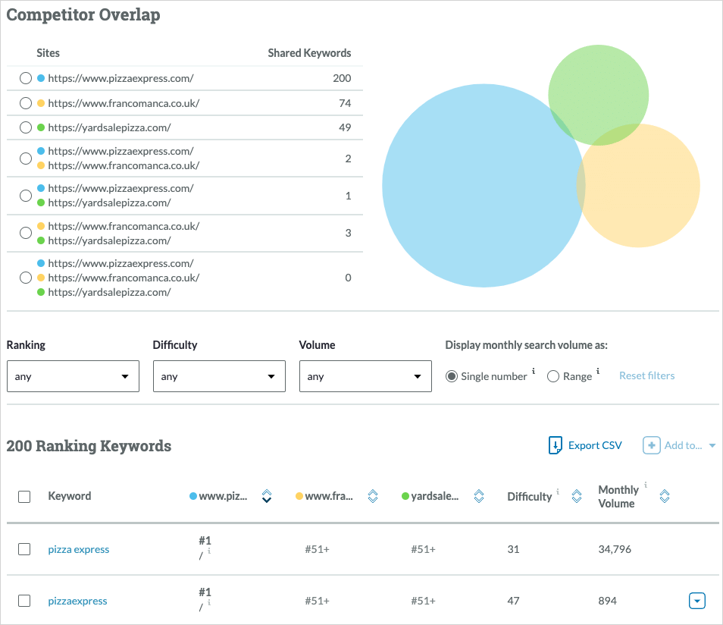Click the www.piz... column header label
Screen dimensions: 723x625
pyautogui.click(x=223, y=496)
